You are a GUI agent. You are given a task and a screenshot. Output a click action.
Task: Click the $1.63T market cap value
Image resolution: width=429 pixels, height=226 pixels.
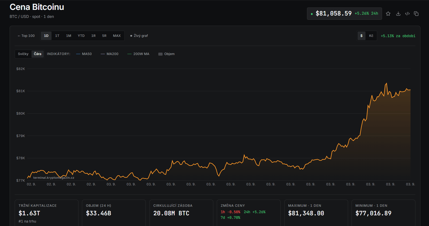pos(29,213)
